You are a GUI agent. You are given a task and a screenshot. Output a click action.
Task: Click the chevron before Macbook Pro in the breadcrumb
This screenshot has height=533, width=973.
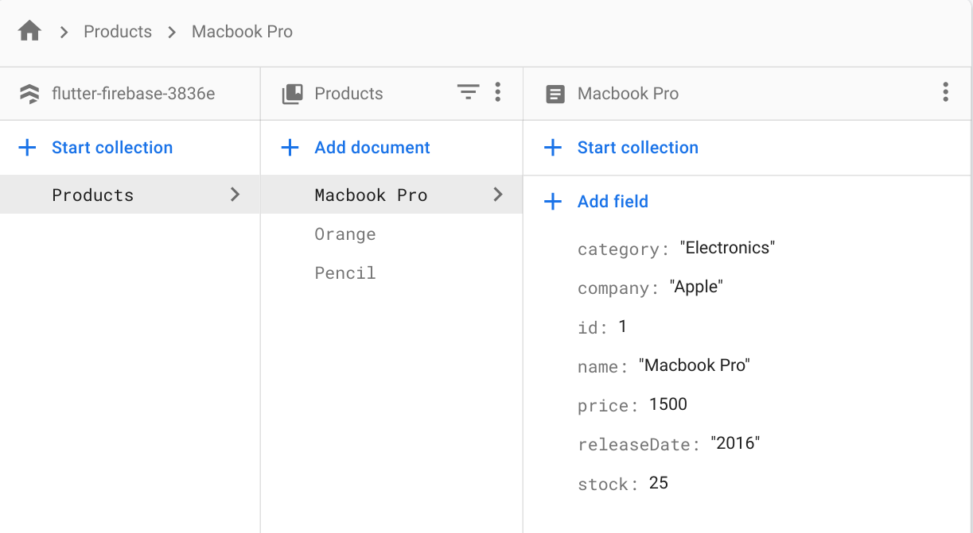[172, 32]
